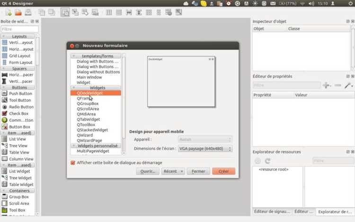Click the reload icon in the resource explorer

tap(267, 161)
